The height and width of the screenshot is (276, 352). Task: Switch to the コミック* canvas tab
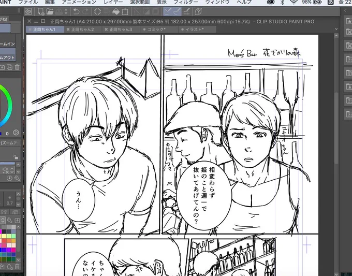159,30
